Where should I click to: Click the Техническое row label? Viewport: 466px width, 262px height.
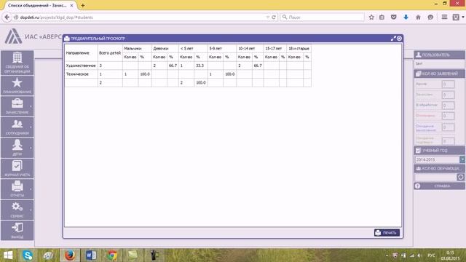point(77,74)
